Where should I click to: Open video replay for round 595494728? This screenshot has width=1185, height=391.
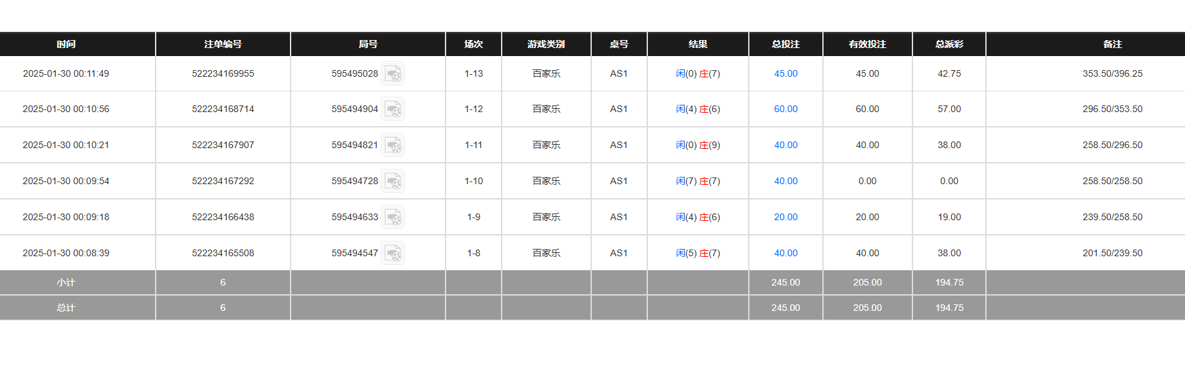pyautogui.click(x=393, y=181)
